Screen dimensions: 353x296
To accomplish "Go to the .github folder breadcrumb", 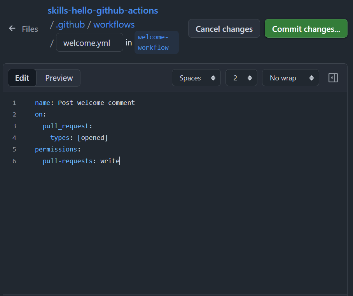I will click(x=70, y=24).
